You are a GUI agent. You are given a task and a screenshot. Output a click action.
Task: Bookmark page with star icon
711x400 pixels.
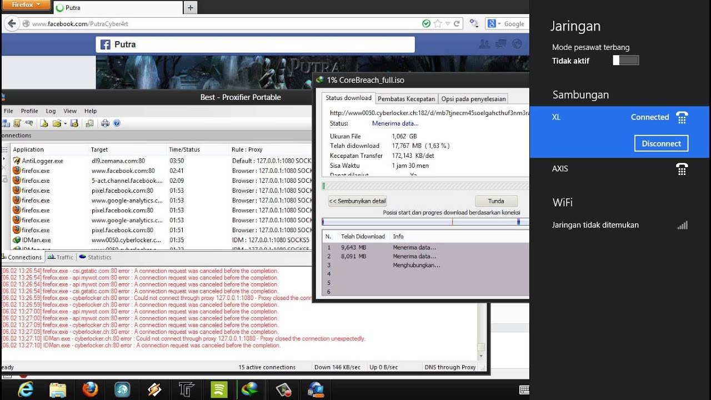(438, 24)
